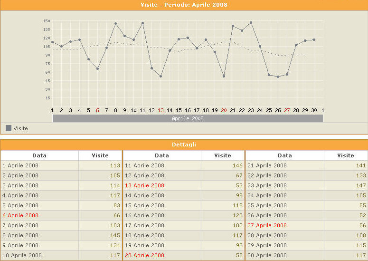Click the red axis label 27
Viewport: 368px width, 261px height.
tap(287, 110)
